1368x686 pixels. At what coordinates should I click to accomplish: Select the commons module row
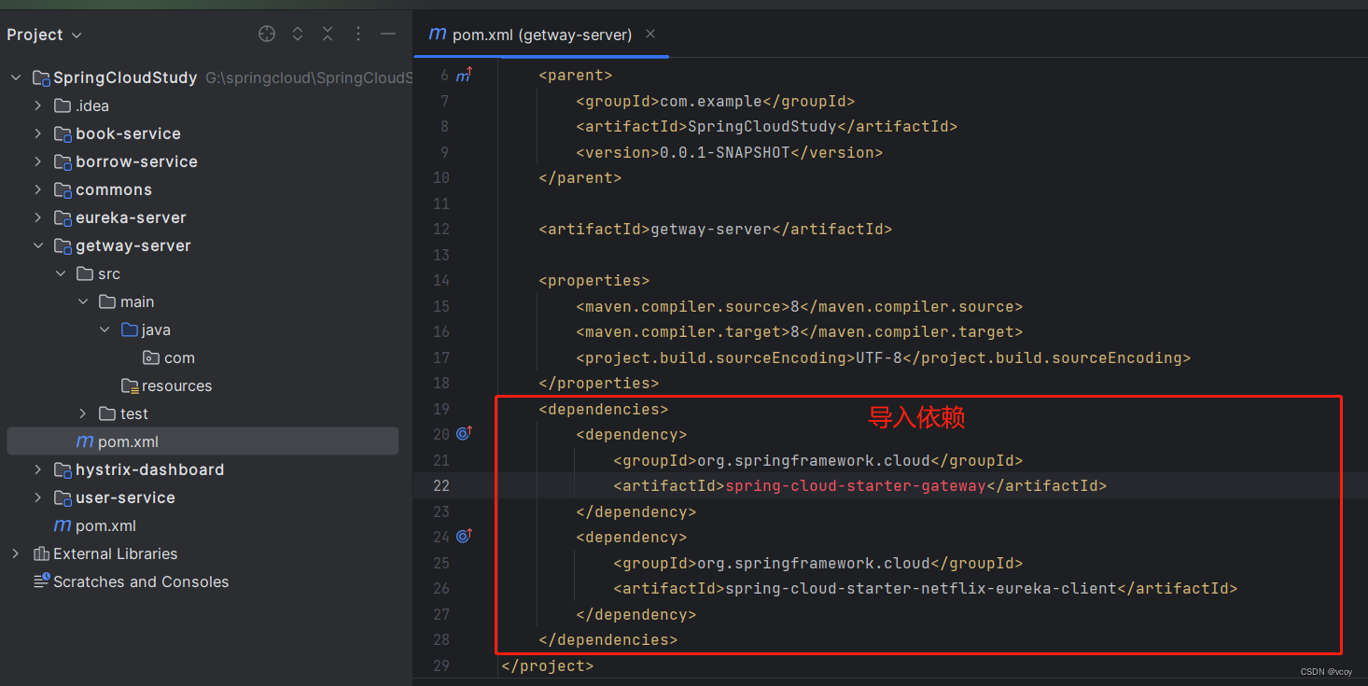pos(113,189)
